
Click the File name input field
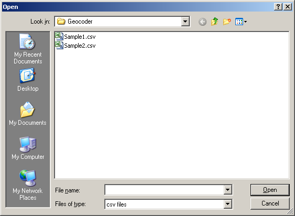[x=164, y=190]
